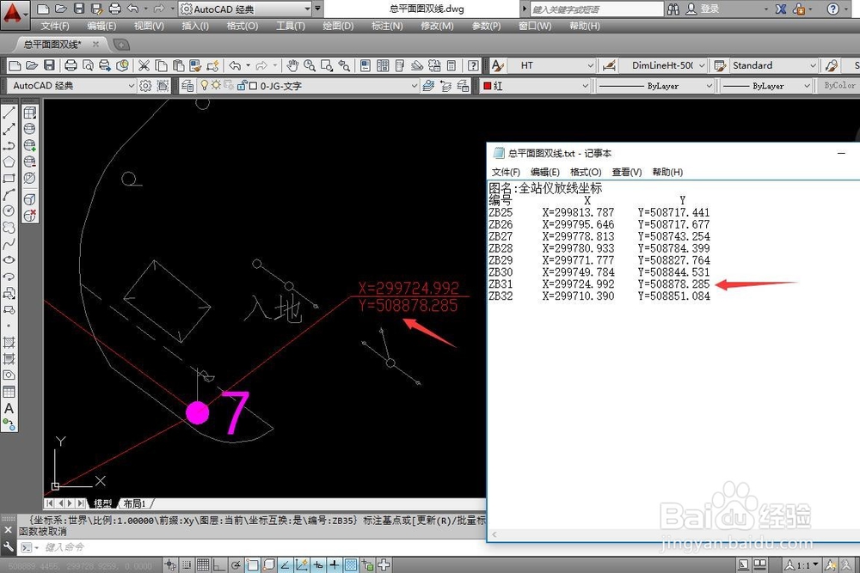Select the Revision Cloud tool

(x=9, y=228)
